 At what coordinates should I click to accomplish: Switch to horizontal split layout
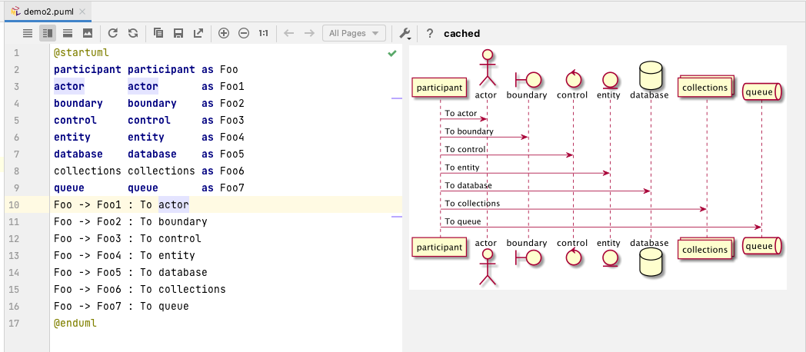(68, 33)
